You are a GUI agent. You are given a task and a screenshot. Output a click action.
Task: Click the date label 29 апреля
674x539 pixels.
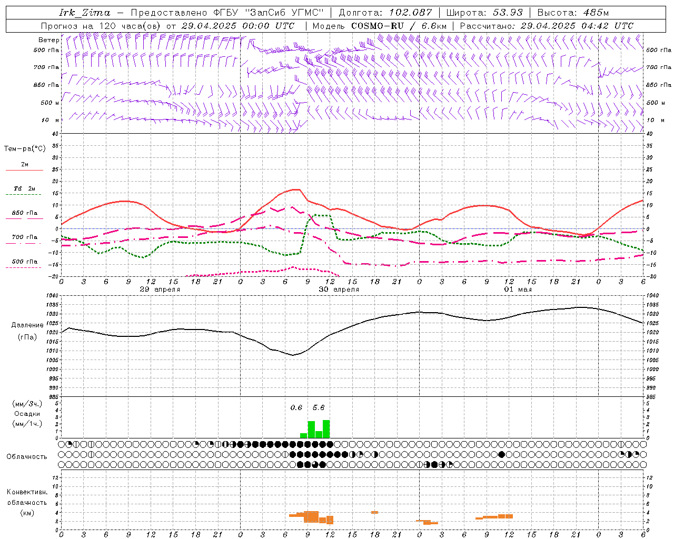coord(160,290)
